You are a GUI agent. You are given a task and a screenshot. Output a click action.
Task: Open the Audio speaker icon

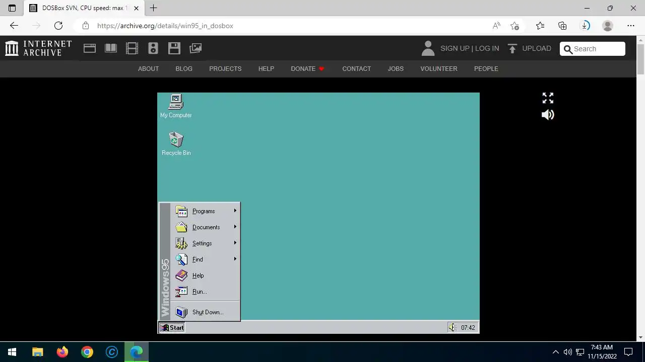[153, 48]
